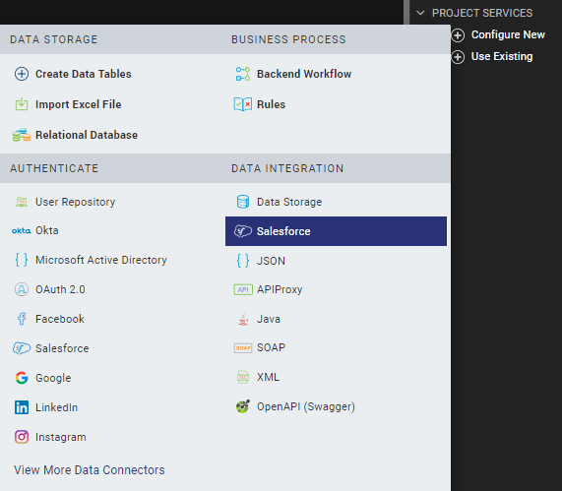The width and height of the screenshot is (562, 491).
Task: Click the JSON curly braces icon
Action: click(243, 261)
